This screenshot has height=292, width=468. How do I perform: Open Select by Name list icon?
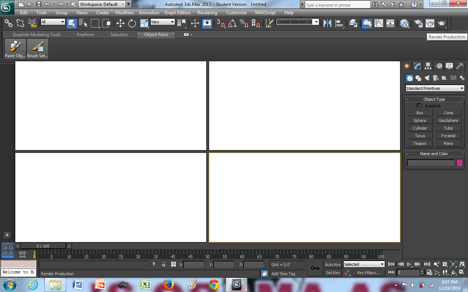83,23
